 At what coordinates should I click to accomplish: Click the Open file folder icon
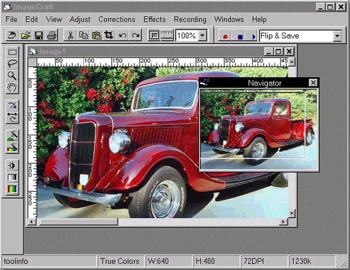tap(25, 35)
